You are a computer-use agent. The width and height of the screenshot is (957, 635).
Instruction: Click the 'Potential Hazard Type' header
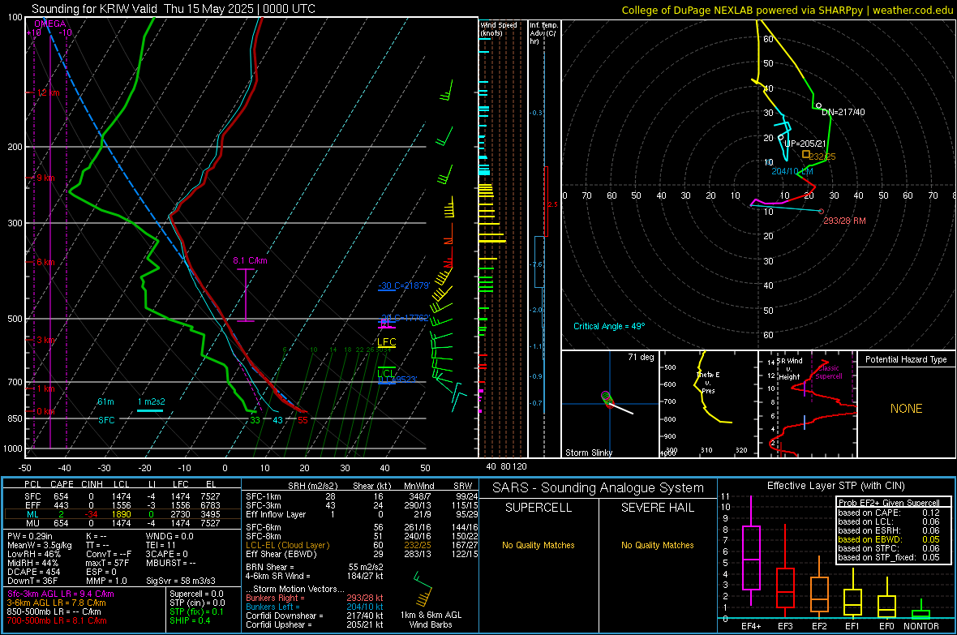click(x=906, y=359)
